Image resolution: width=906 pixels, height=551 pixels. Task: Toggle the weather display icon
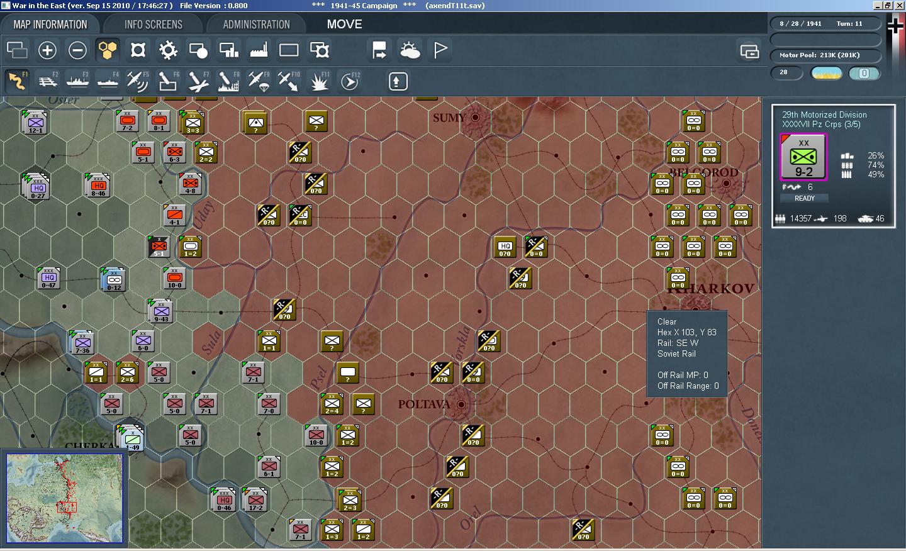(410, 50)
